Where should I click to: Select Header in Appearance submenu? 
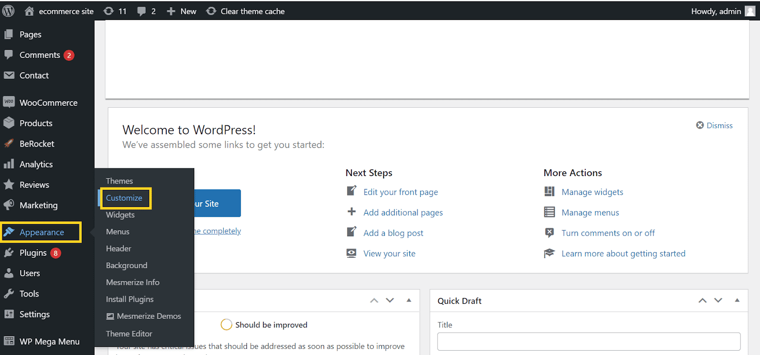tap(118, 248)
